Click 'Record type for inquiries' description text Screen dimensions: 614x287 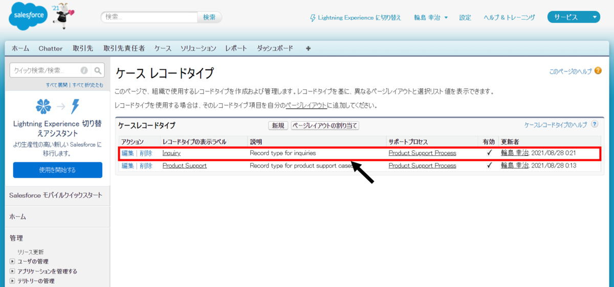pyautogui.click(x=283, y=153)
